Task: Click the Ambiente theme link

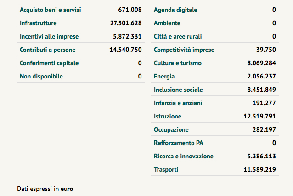Action: pyautogui.click(x=167, y=23)
